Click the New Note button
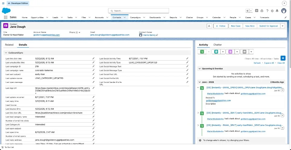The image size is (291, 150). pos(250,26)
